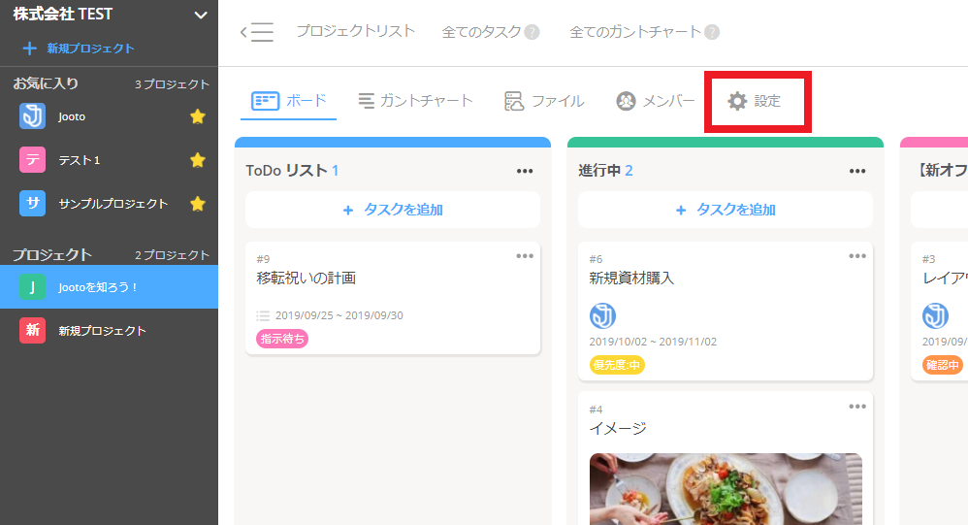Open the 設定 tab with gear icon
Image resolution: width=968 pixels, height=525 pixels.
755,101
